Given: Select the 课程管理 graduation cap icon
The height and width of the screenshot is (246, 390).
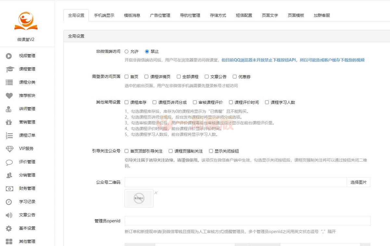Looking at the screenshot, I should pos(10,69).
